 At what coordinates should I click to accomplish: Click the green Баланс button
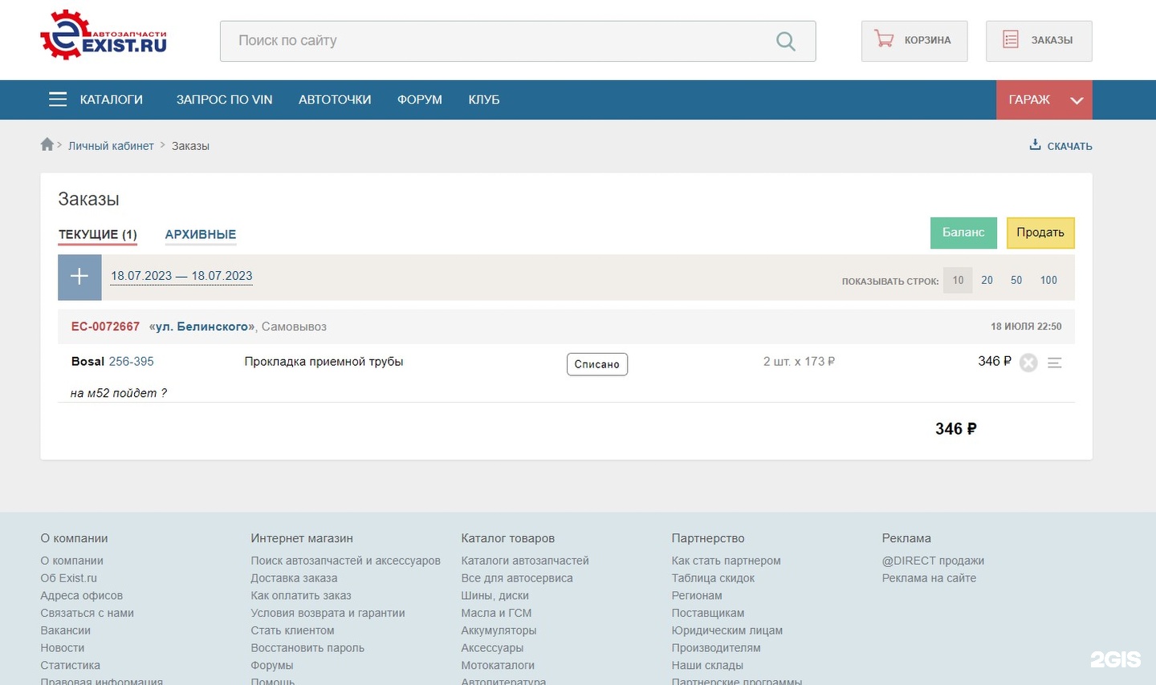click(x=963, y=233)
